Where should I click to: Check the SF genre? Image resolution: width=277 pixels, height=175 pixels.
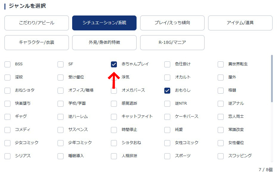60,64
